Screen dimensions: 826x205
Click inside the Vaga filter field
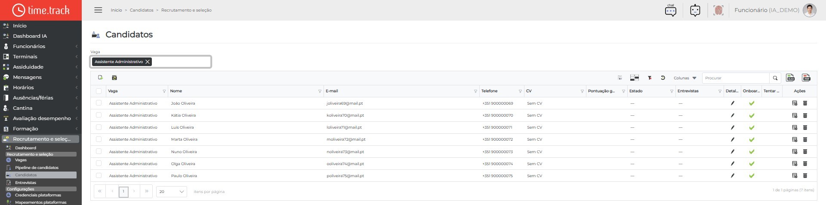coord(151,62)
